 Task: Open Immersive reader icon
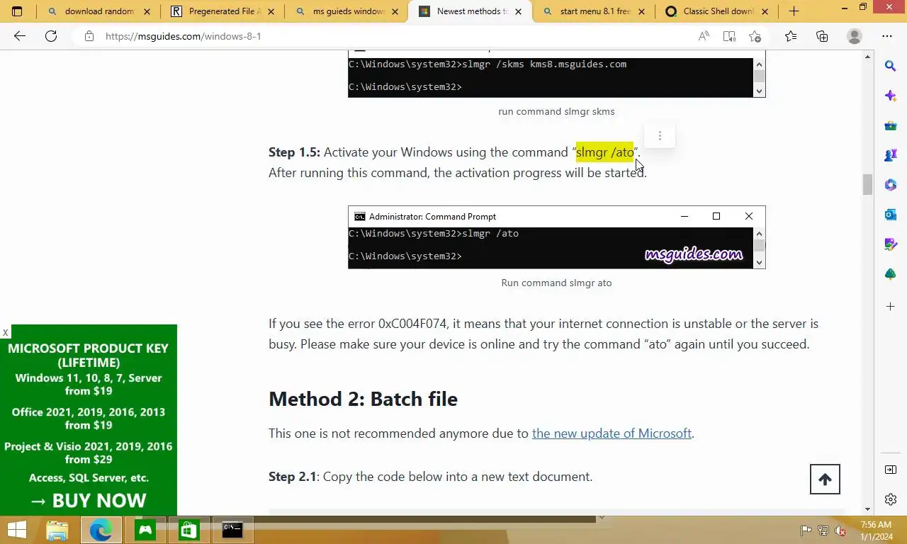click(729, 36)
